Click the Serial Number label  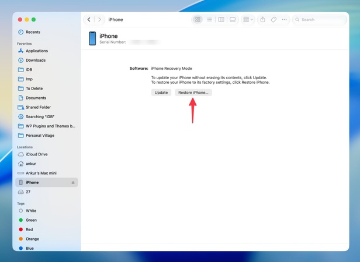pos(112,42)
